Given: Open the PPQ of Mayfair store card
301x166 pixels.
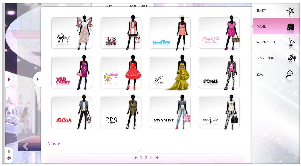Looking at the screenshot, I should coord(121,112).
